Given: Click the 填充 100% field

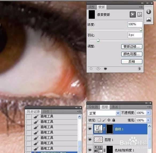Looking at the screenshot, I should click(141, 120).
